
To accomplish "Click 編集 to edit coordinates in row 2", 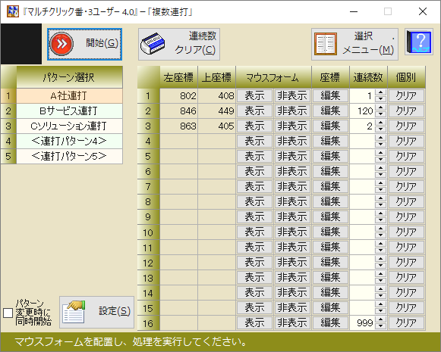I will pyautogui.click(x=330, y=111).
